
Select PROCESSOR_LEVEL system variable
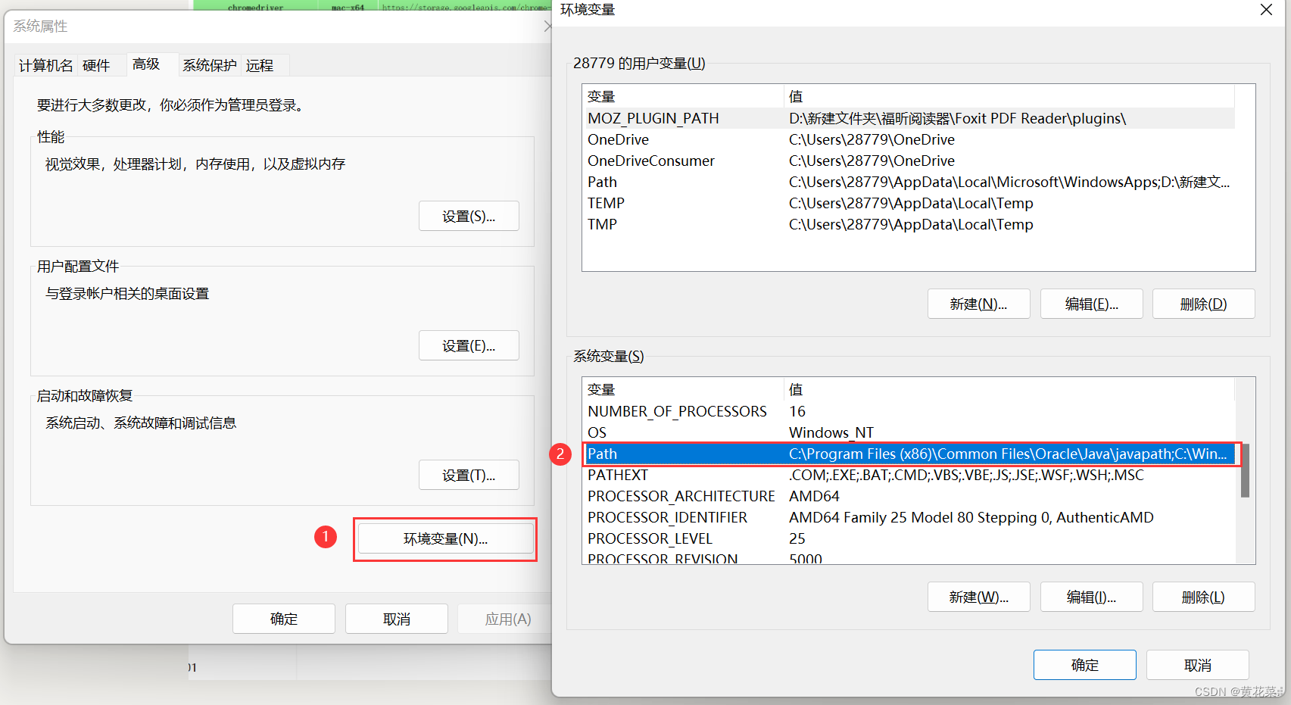pyautogui.click(x=909, y=538)
